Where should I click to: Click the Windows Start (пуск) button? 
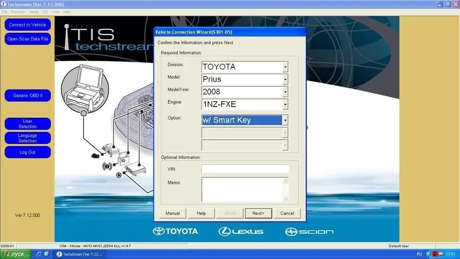click(x=16, y=254)
